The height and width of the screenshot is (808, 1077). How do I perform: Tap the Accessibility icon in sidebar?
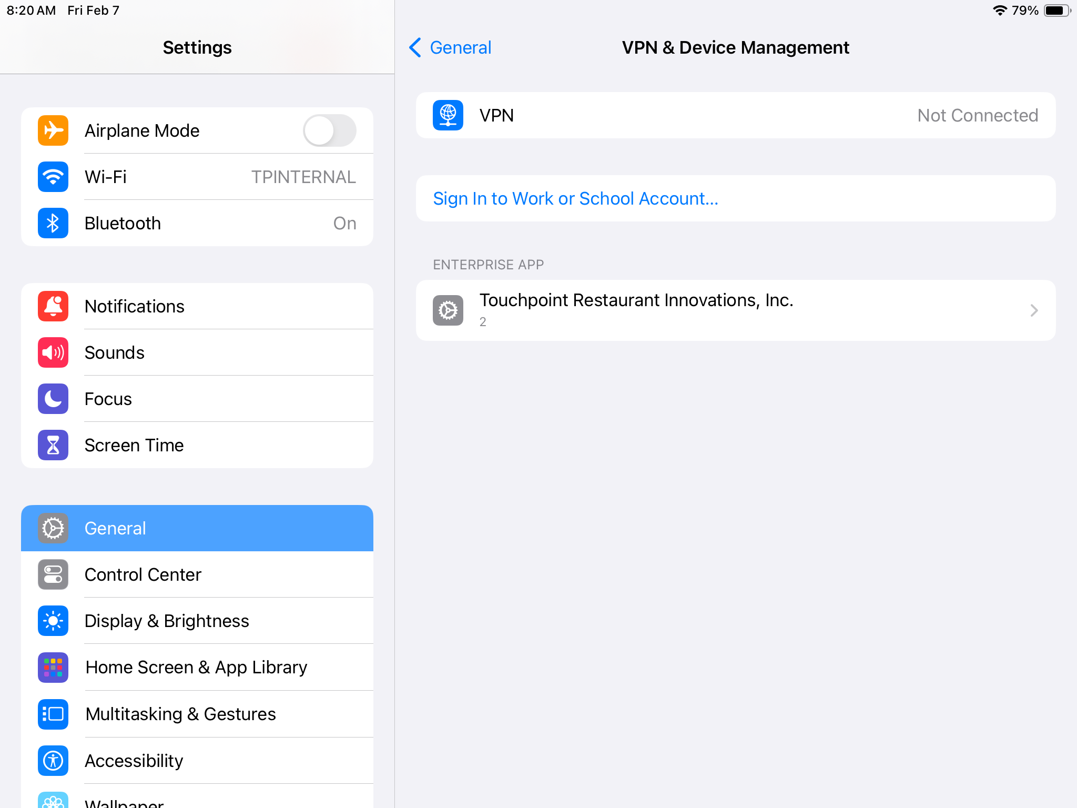[53, 760]
